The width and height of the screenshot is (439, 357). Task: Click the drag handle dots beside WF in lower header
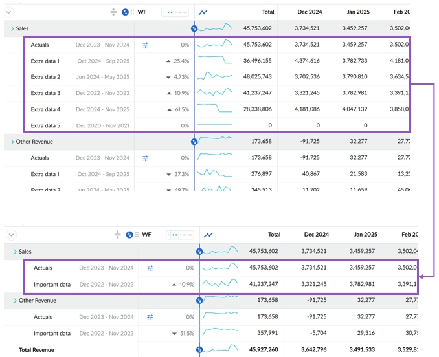click(x=137, y=235)
